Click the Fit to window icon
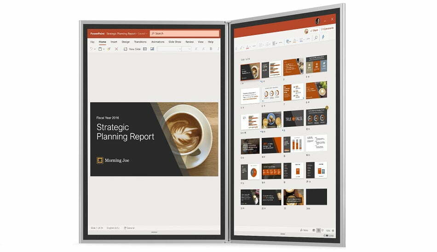Screen dimensions: 437x252 (x=333, y=230)
